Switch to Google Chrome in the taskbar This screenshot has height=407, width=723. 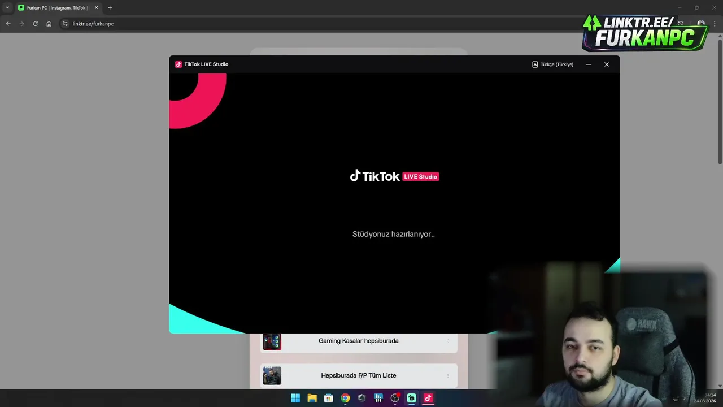point(345,398)
